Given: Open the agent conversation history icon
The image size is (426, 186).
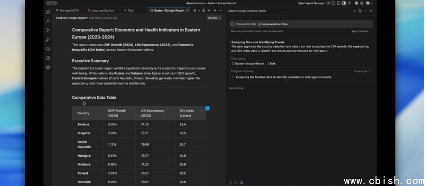Looking at the screenshot, I should tap(360, 11).
